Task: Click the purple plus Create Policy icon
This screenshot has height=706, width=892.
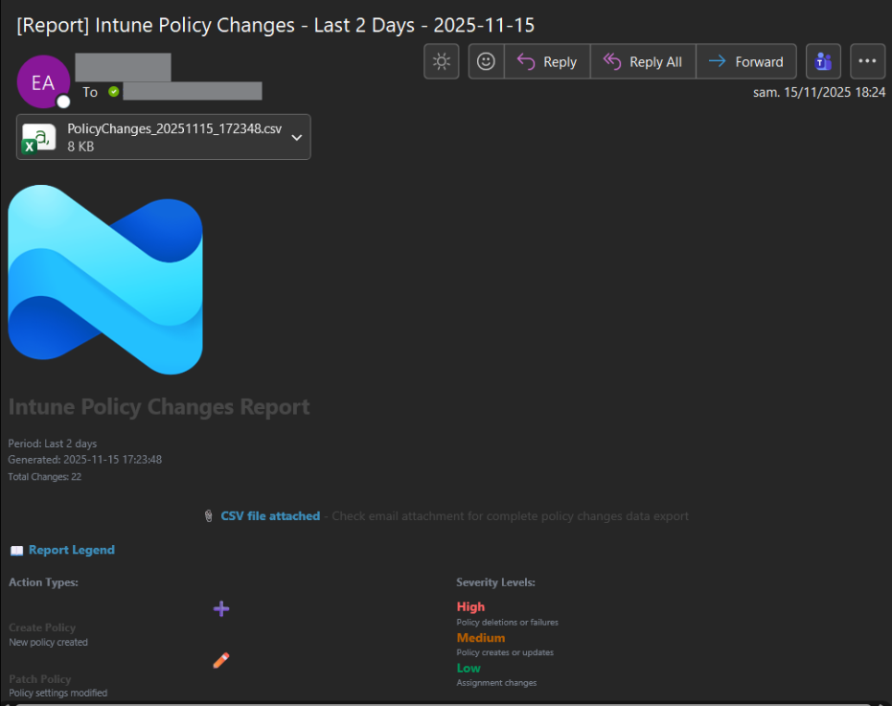Action: (221, 608)
